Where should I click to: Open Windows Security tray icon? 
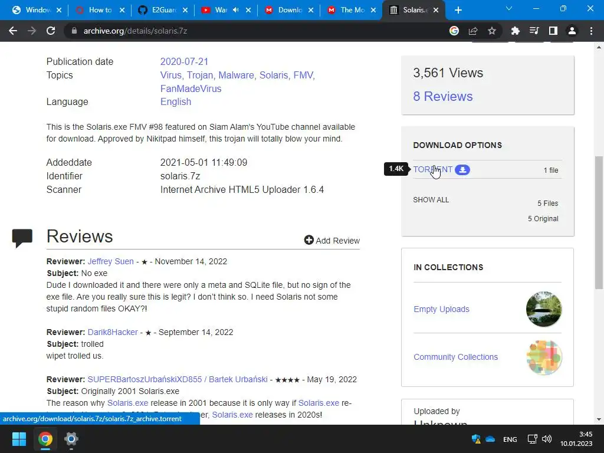[476, 439]
